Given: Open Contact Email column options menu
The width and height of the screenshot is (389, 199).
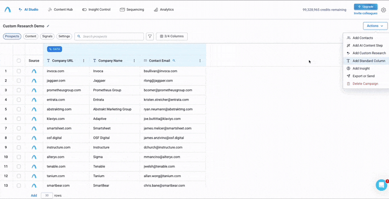Looking at the screenshot, I should coord(200,61).
